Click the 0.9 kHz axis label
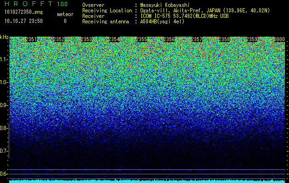 pos(3,105)
